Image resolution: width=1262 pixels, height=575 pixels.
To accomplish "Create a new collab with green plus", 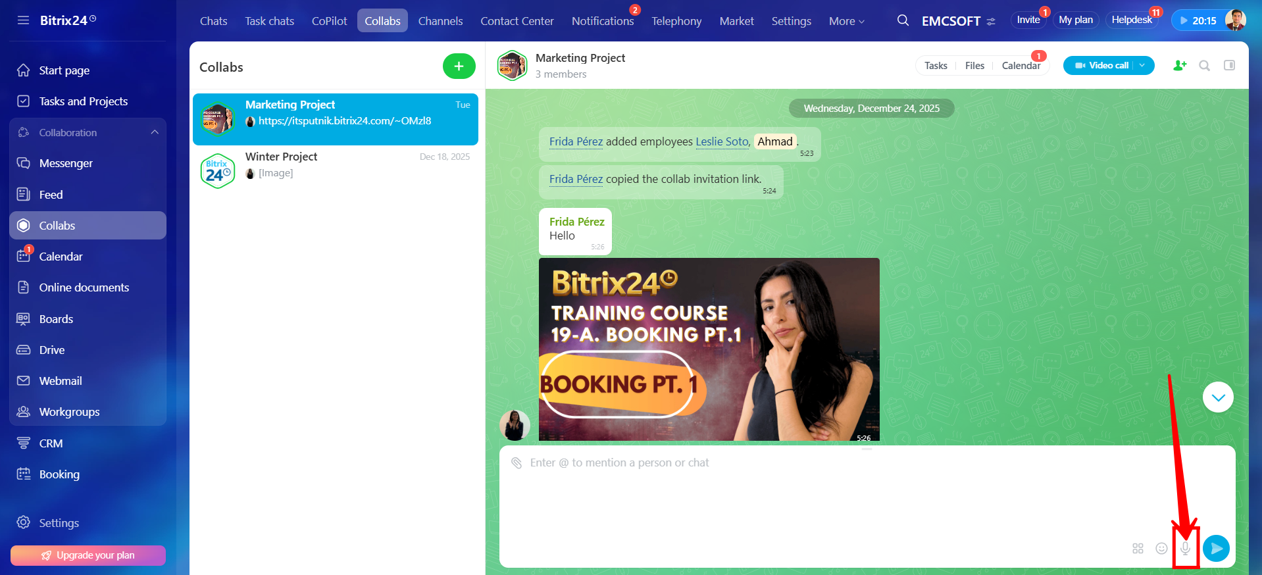I will tap(459, 66).
